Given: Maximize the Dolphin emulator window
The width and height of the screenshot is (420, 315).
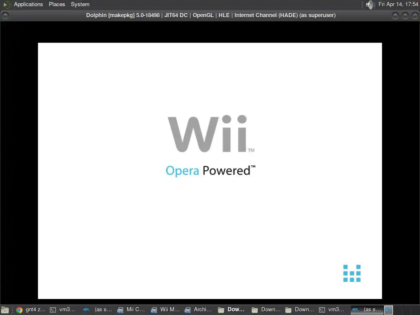Looking at the screenshot, I should [405, 16].
